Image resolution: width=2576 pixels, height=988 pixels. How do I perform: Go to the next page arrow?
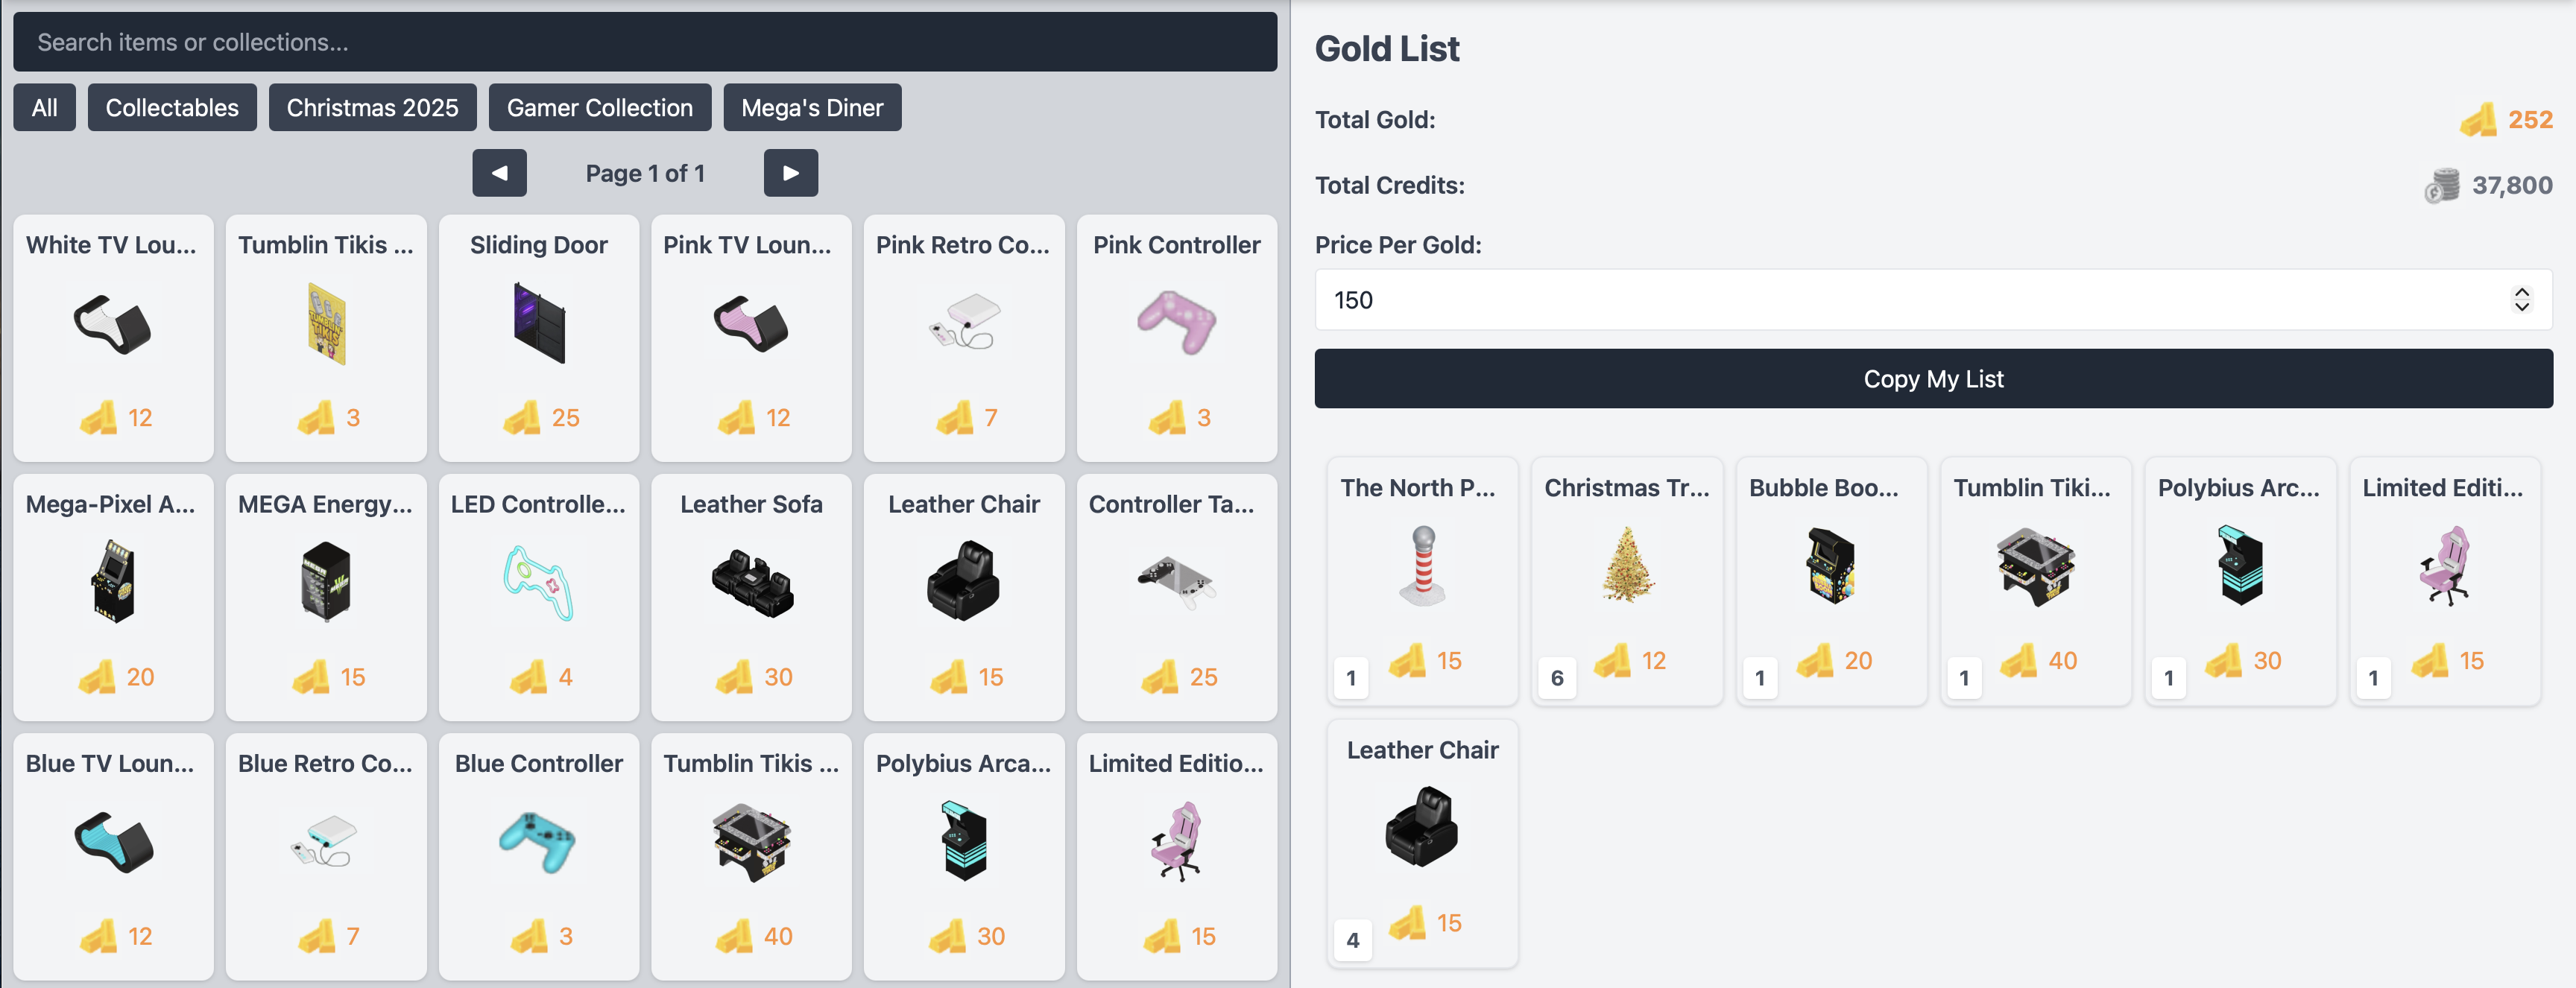[x=790, y=173]
